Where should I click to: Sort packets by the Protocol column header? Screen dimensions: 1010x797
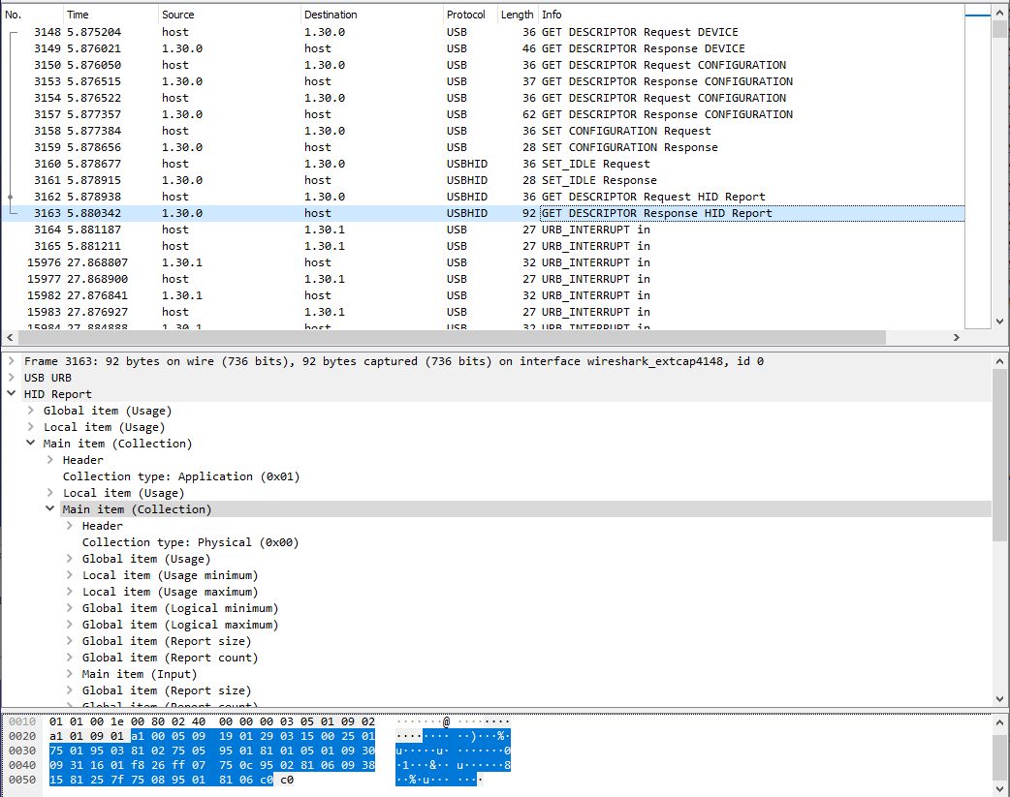point(470,15)
